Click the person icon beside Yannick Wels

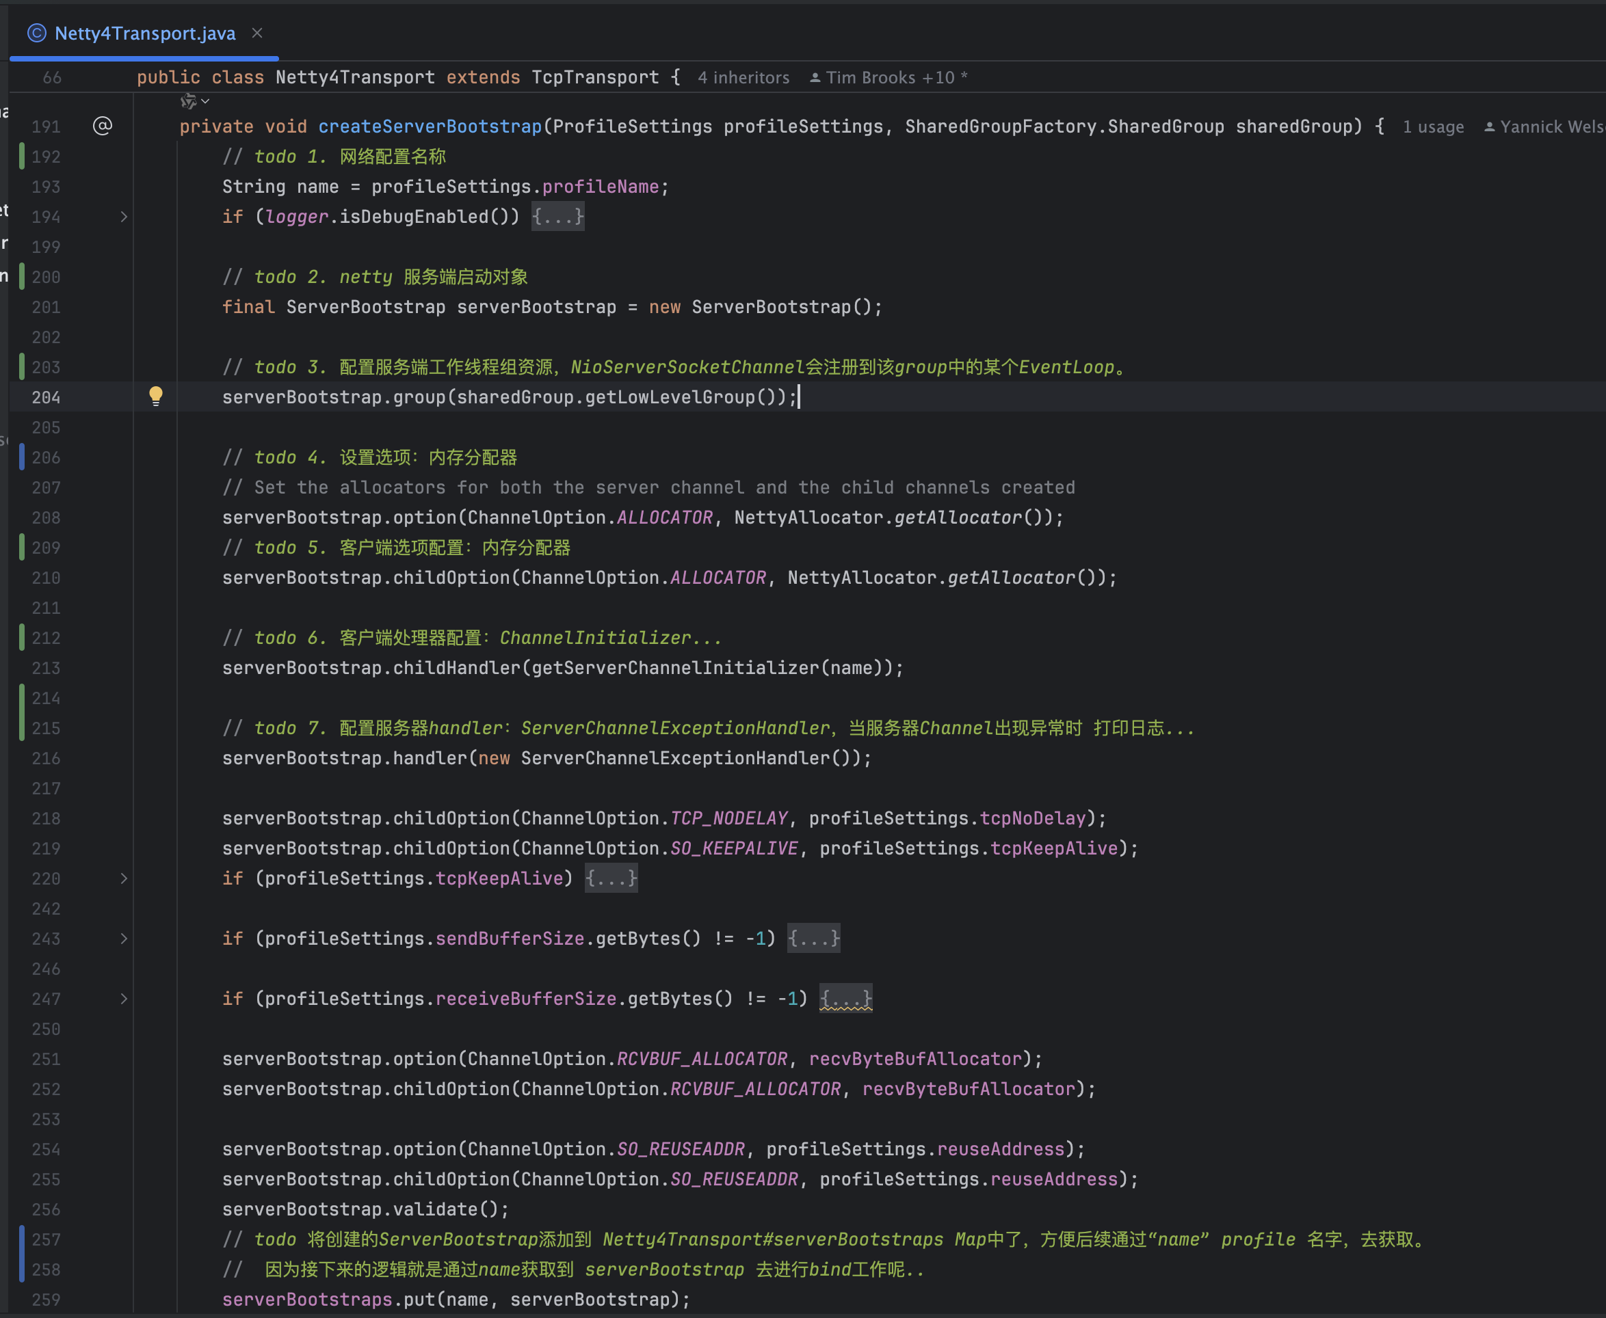pyautogui.click(x=1489, y=126)
